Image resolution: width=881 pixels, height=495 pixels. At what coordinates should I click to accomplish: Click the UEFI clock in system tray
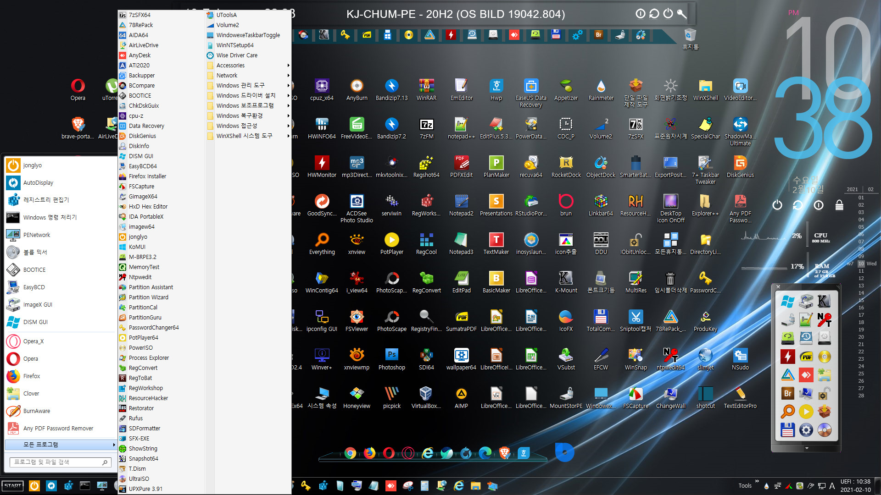[x=855, y=486]
